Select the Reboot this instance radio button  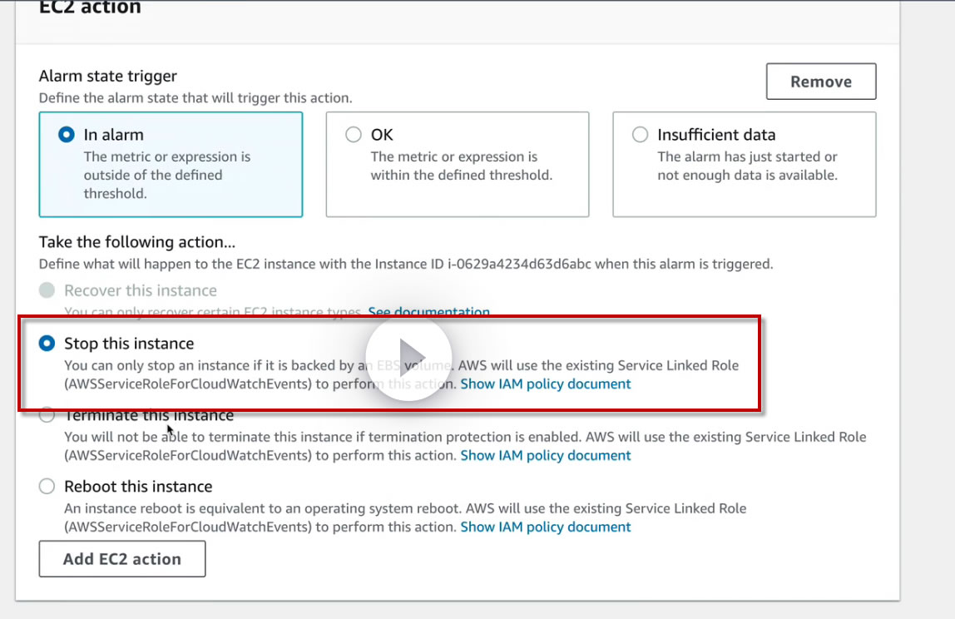click(47, 487)
